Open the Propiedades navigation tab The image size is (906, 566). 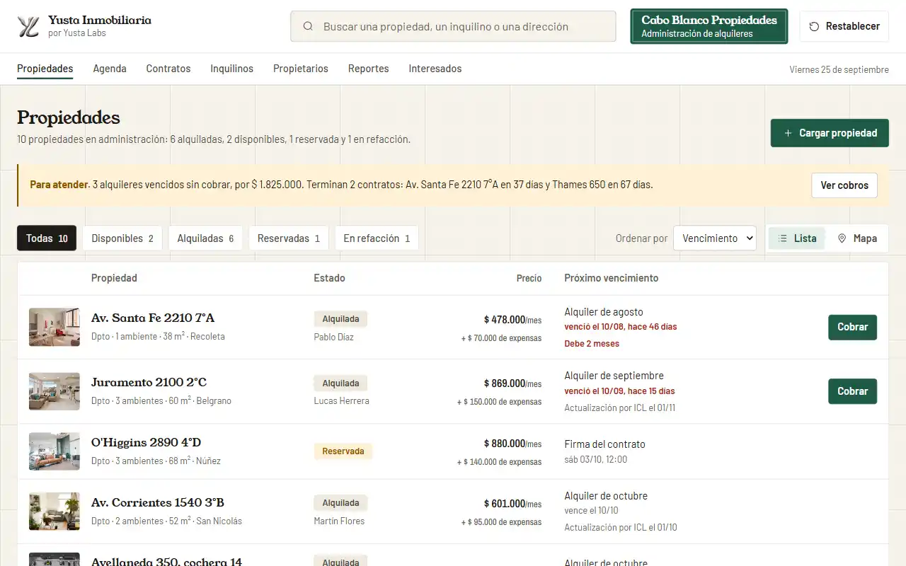tap(45, 69)
